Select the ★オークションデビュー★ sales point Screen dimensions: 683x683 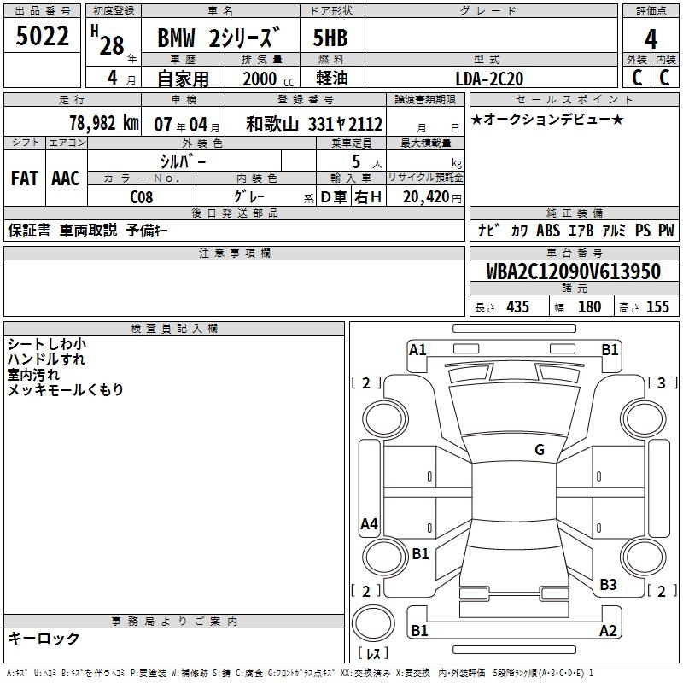(547, 119)
